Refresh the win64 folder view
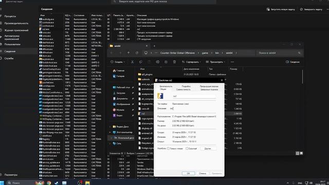Screen dimensions: 329x185 click(137, 53)
